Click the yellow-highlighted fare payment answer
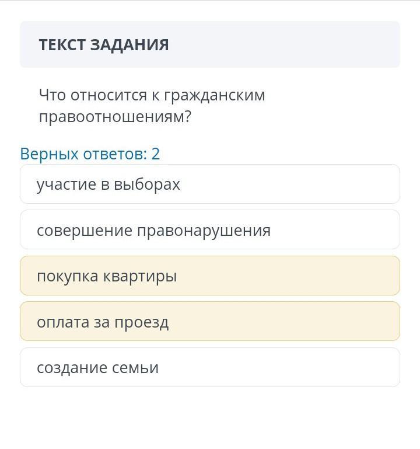This screenshot has width=420, height=449. pyautogui.click(x=209, y=322)
